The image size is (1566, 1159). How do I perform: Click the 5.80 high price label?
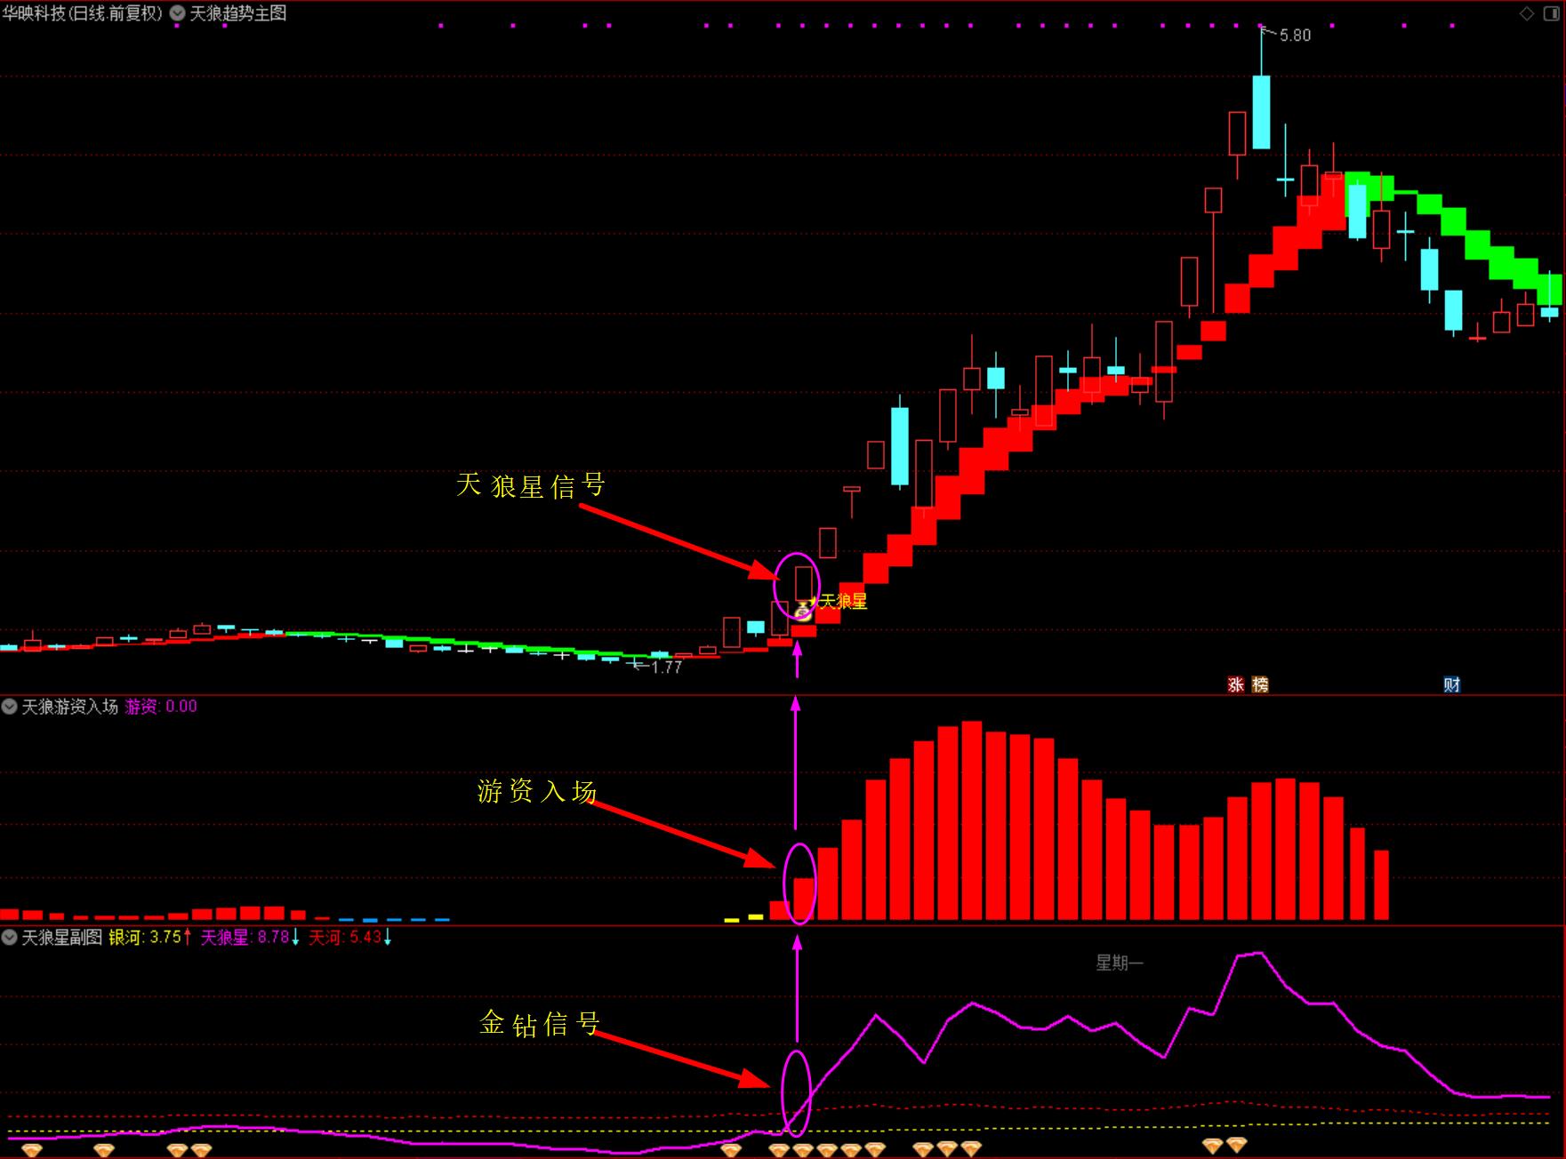pos(1295,36)
